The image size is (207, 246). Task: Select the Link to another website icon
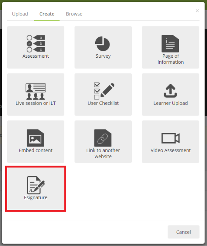point(103,138)
